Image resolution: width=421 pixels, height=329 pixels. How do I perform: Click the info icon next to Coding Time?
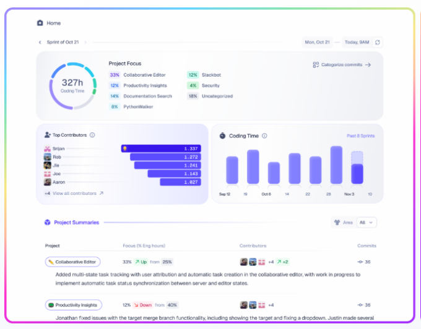[264, 135]
